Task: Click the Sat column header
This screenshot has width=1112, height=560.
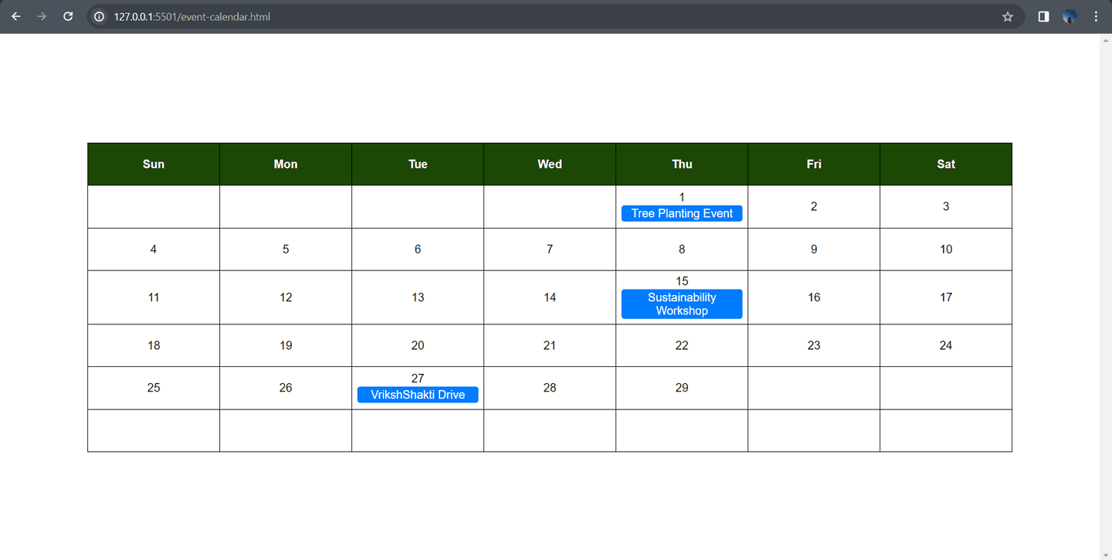Action: pyautogui.click(x=946, y=164)
